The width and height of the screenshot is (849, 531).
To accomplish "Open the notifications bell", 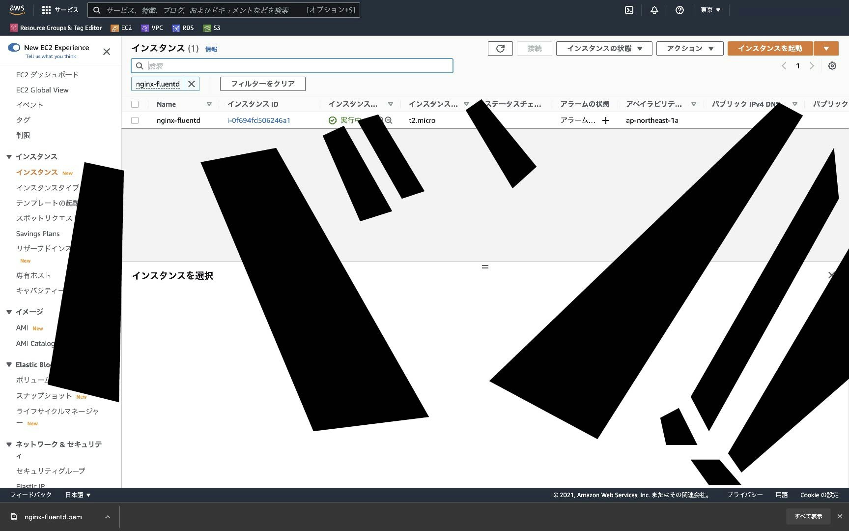I will 654,10.
